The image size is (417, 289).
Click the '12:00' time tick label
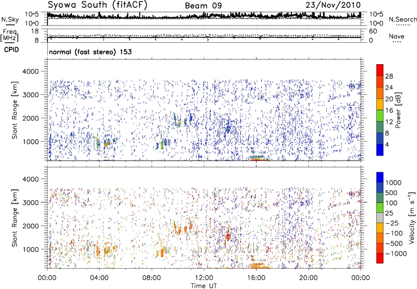click(204, 278)
